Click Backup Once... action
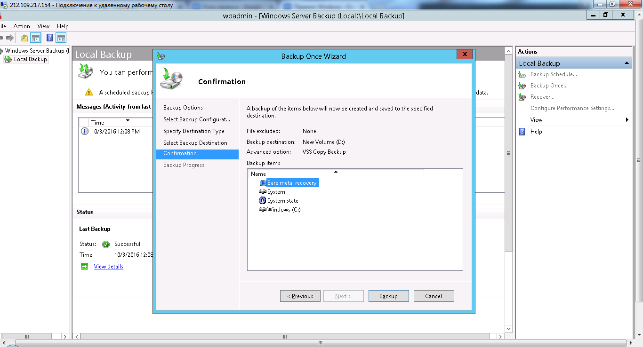 tap(549, 86)
